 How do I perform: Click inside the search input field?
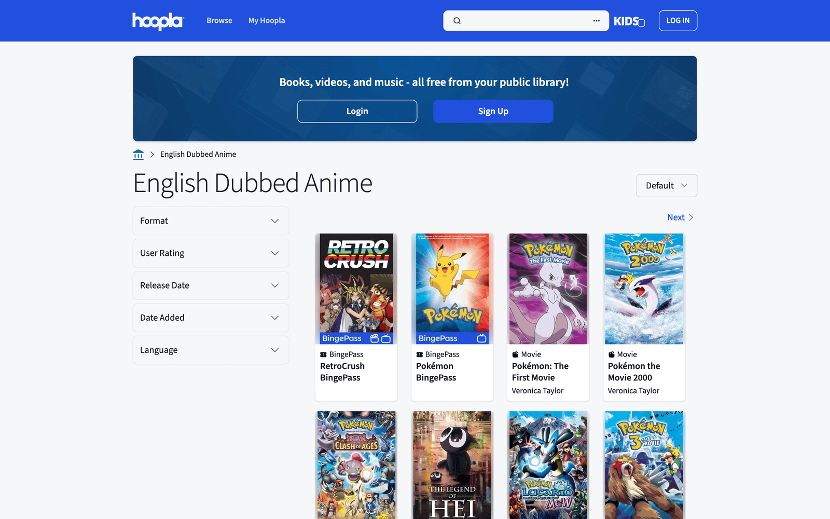pos(526,21)
